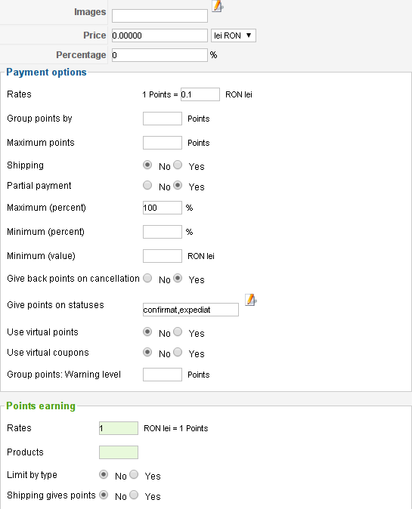Click the Payment options Rates field

tap(200, 94)
